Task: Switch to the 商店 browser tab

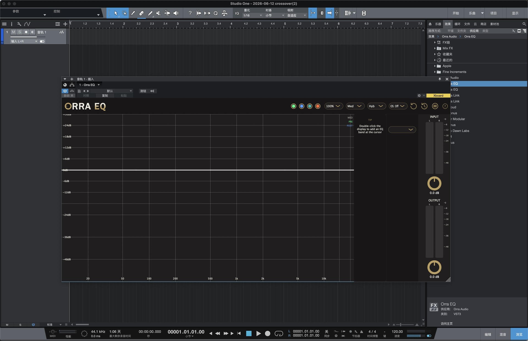Action: pyautogui.click(x=483, y=24)
